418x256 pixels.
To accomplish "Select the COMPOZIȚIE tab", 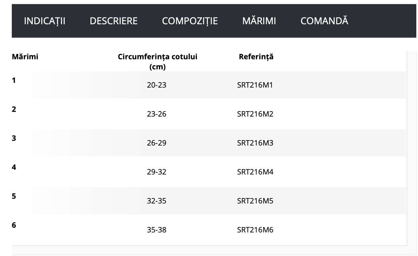I will [x=190, y=21].
